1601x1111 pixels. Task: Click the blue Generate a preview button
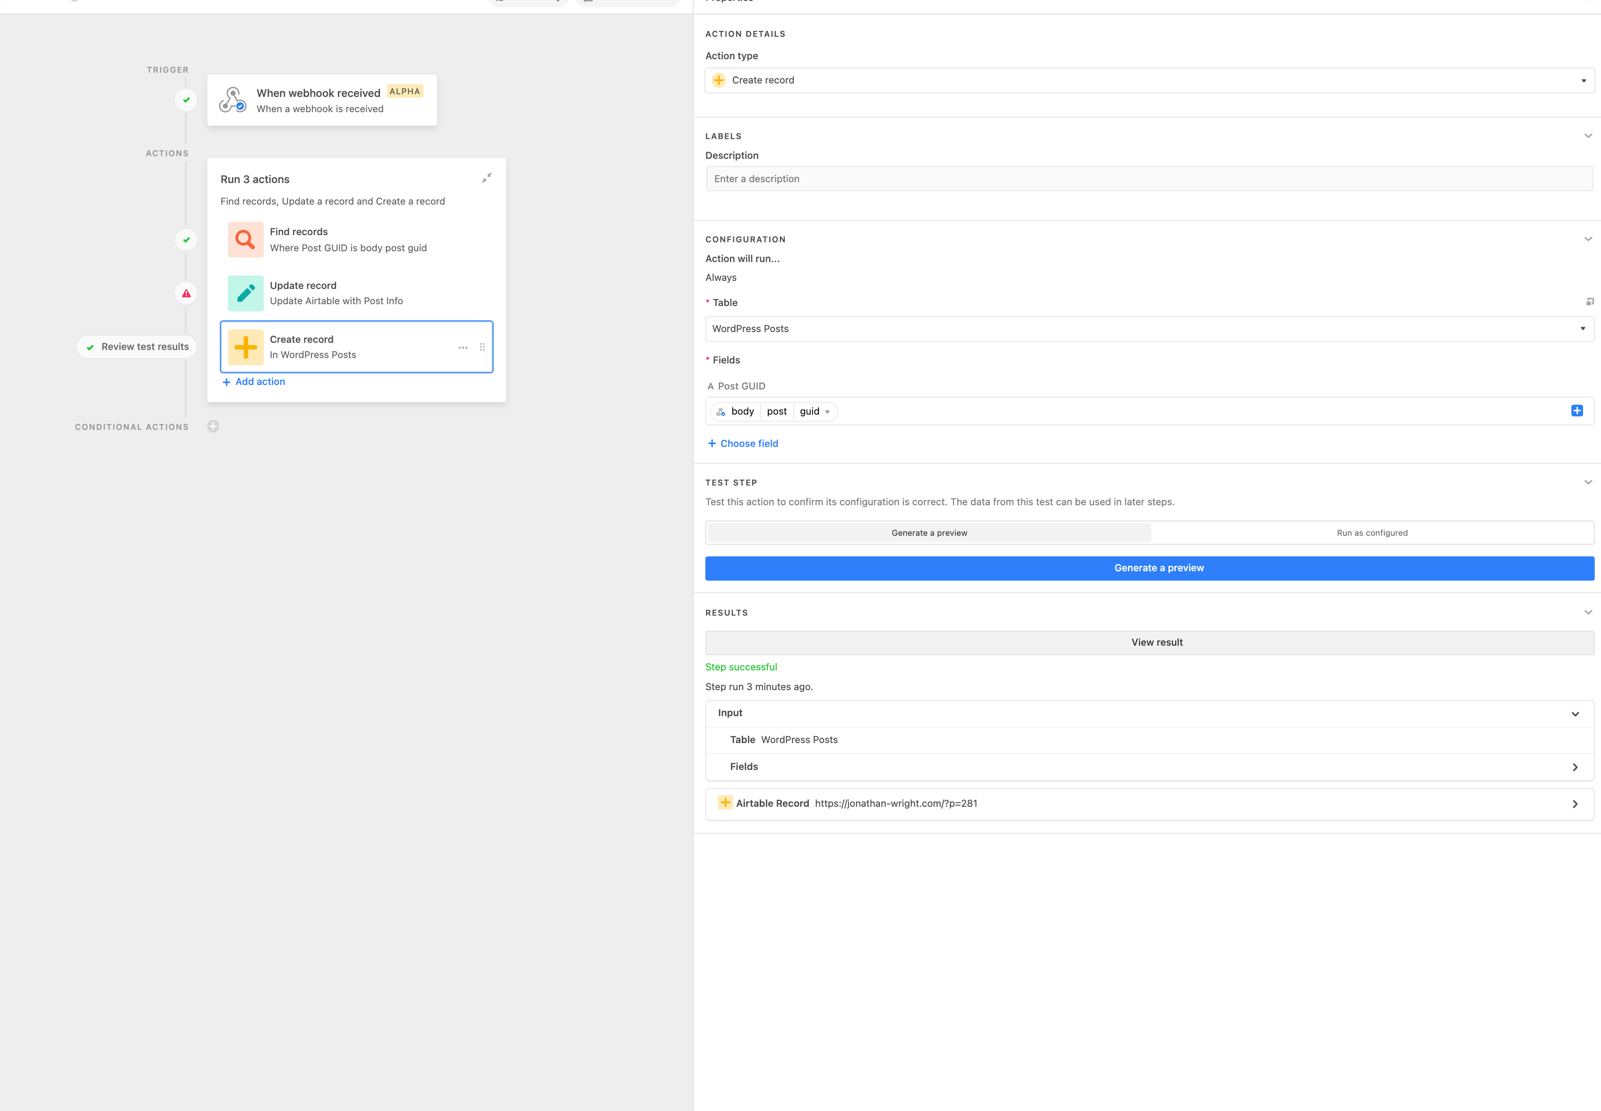pyautogui.click(x=1149, y=568)
